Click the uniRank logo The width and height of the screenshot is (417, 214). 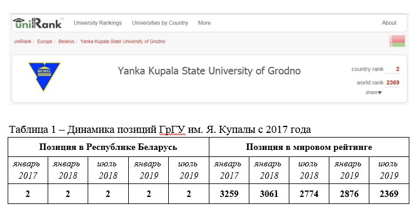click(37, 23)
